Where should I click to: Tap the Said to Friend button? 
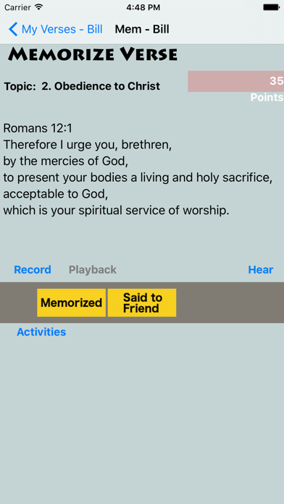142,303
